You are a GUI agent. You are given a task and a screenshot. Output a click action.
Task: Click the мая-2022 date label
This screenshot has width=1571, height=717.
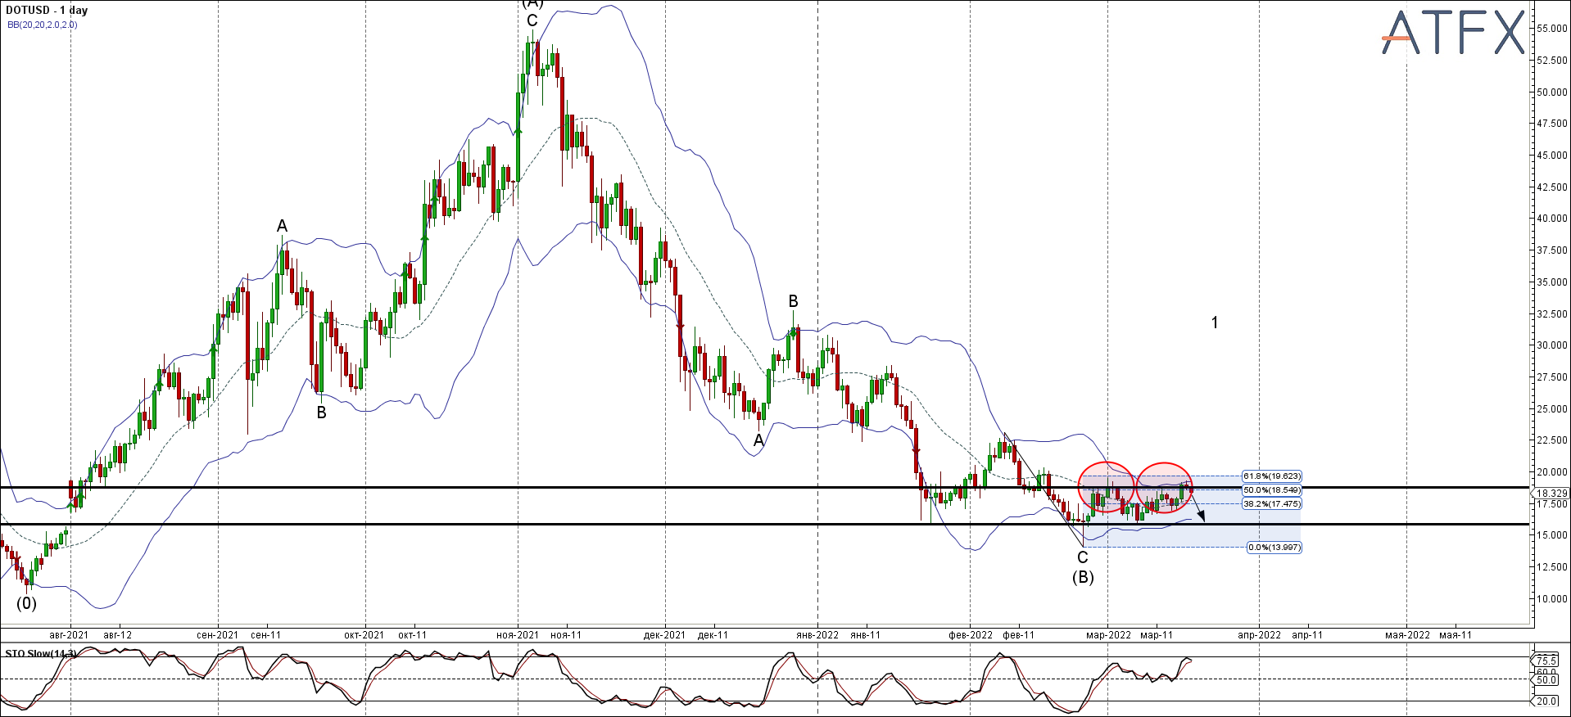(x=1408, y=634)
